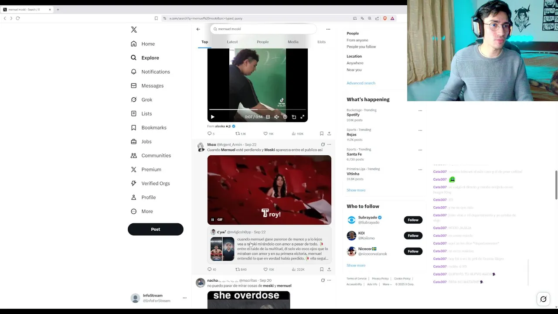Open more options for Vitinha trend
The height and width of the screenshot is (314, 558).
(420, 169)
